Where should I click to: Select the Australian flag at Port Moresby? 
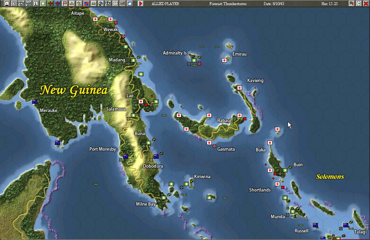click(126, 157)
